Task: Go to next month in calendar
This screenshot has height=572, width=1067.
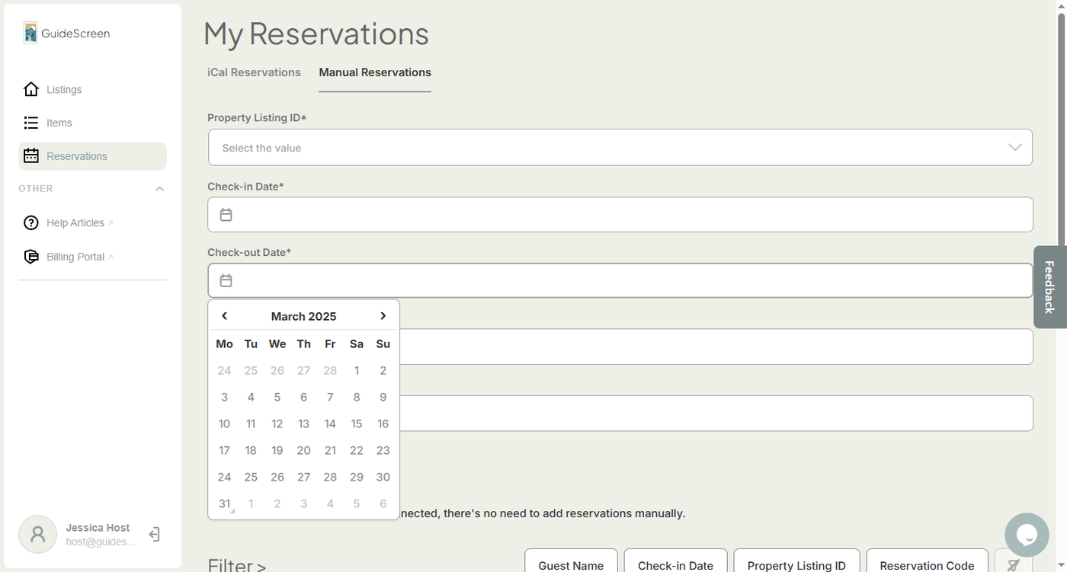Action: pos(383,316)
